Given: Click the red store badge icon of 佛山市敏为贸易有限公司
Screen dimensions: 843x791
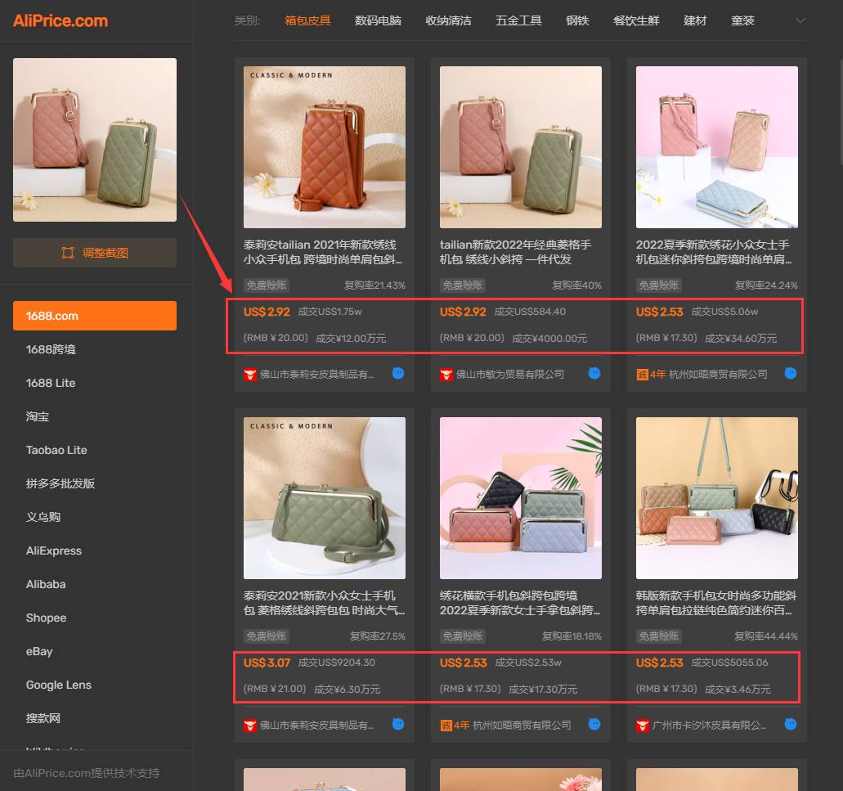Looking at the screenshot, I should [446, 375].
